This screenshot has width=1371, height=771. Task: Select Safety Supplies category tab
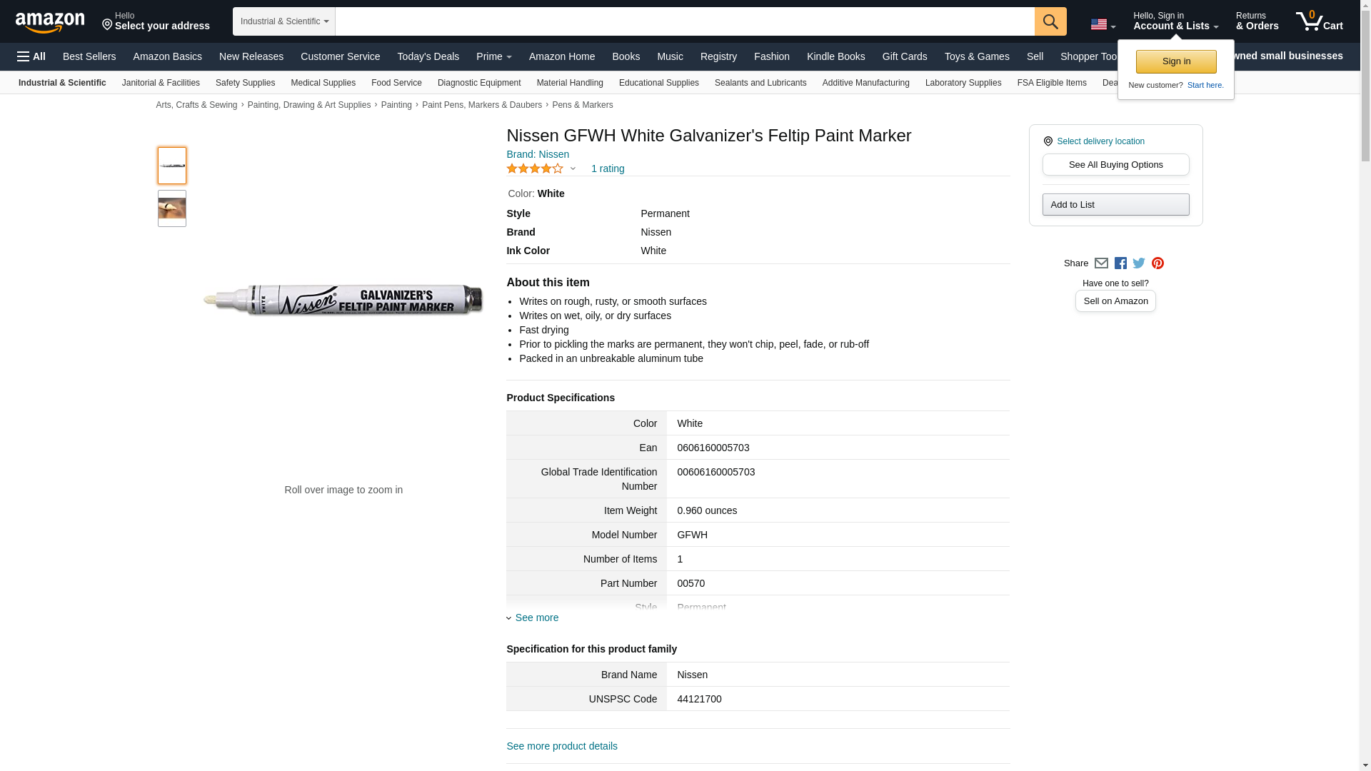pos(245,83)
